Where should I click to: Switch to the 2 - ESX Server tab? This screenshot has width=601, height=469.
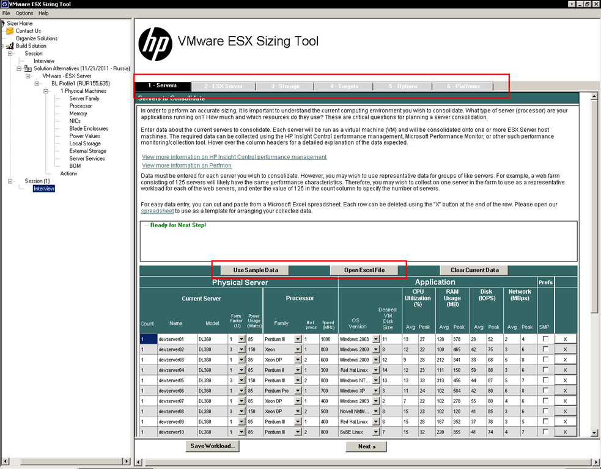(x=223, y=86)
